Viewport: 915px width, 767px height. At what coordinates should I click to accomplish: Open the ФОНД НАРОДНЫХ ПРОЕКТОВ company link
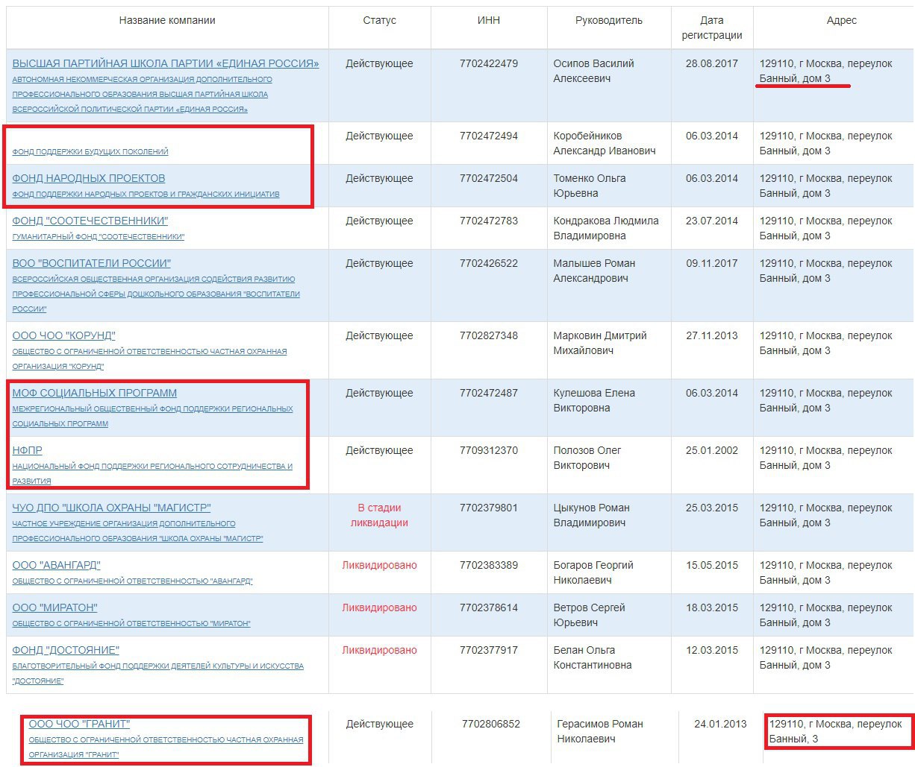click(89, 178)
